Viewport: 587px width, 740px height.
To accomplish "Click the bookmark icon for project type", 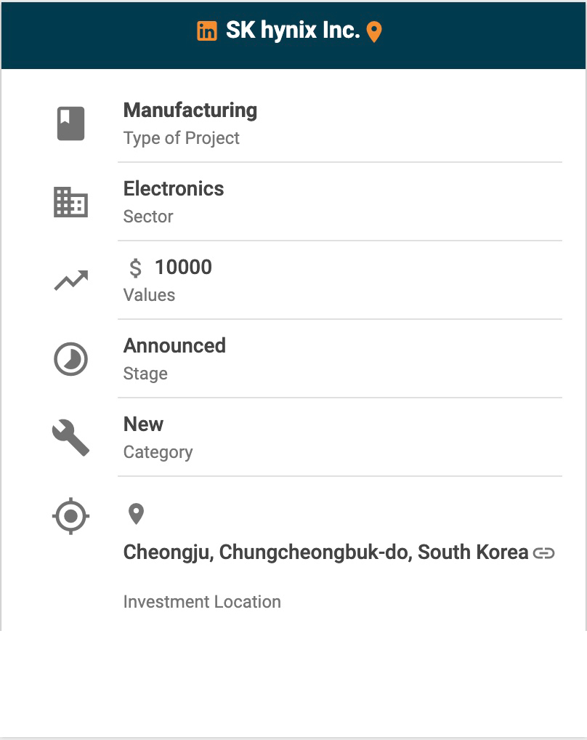I will 71,124.
